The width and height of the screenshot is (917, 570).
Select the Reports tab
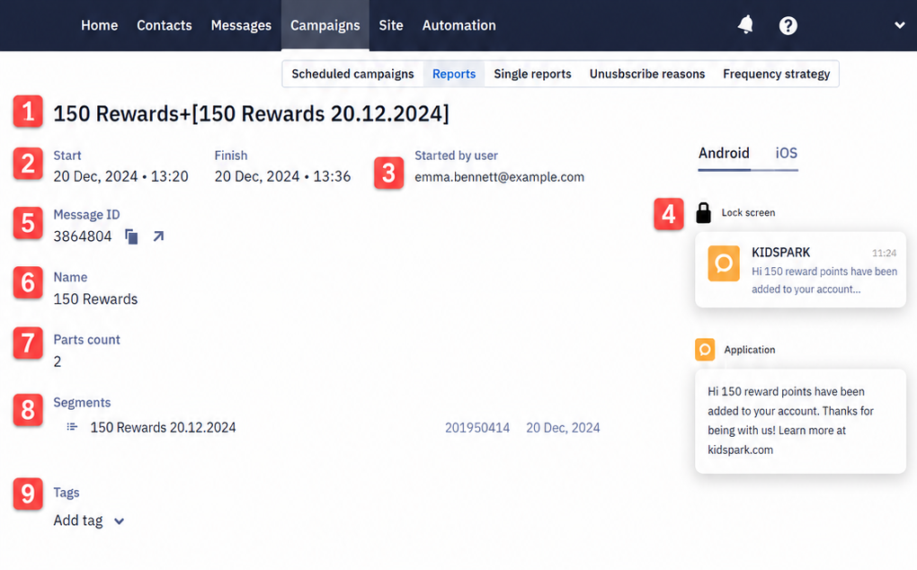click(454, 74)
